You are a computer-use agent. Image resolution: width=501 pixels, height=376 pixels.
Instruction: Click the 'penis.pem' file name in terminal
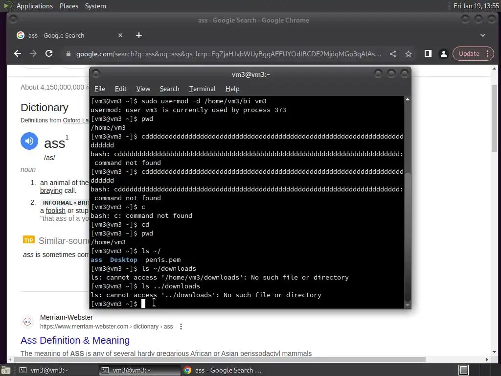point(163,260)
